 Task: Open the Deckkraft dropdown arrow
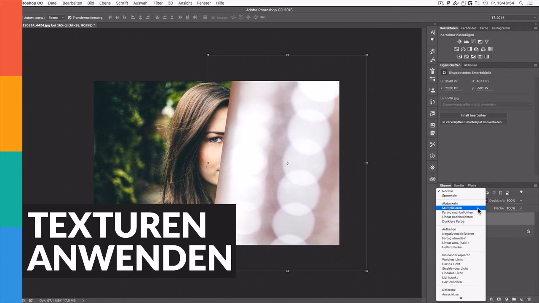(520, 200)
